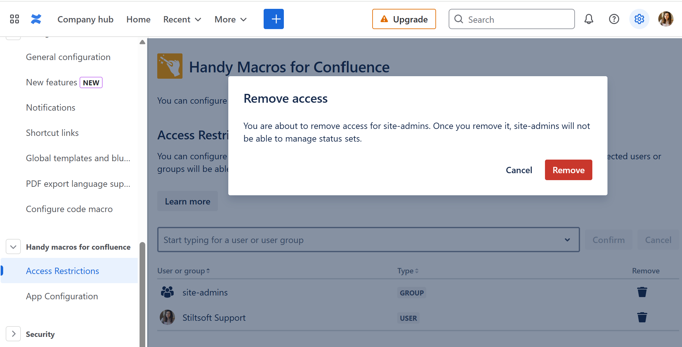682x347 pixels.
Task: Open the App Configuration sidebar item
Action: click(x=62, y=296)
